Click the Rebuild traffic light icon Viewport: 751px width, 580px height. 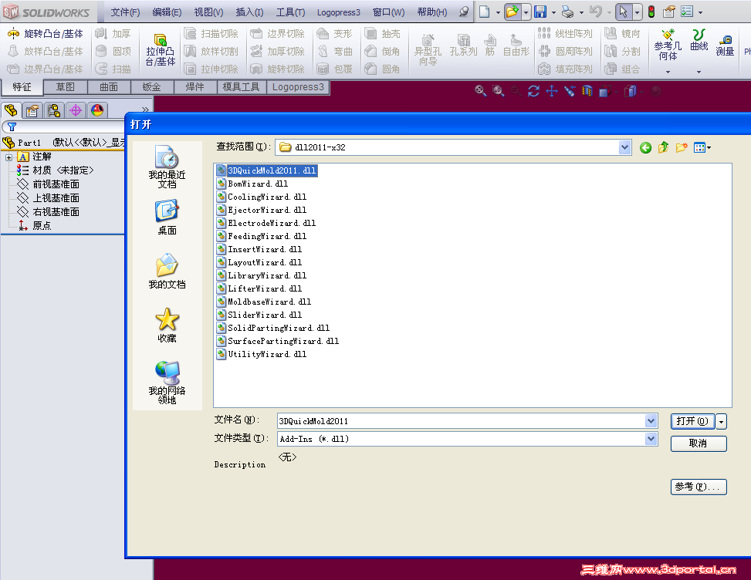click(x=651, y=12)
